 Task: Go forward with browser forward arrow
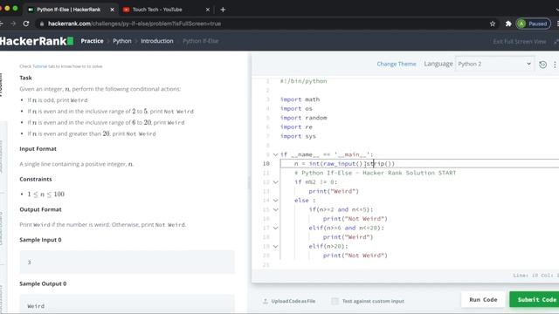13,24
